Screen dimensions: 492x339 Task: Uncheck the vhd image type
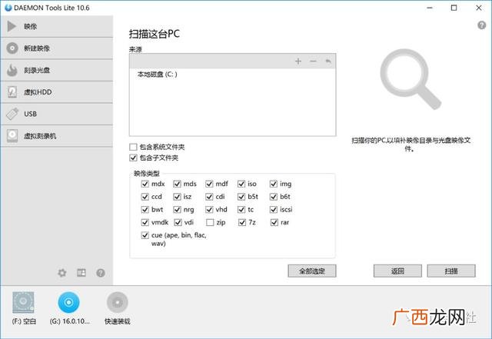click(209, 209)
